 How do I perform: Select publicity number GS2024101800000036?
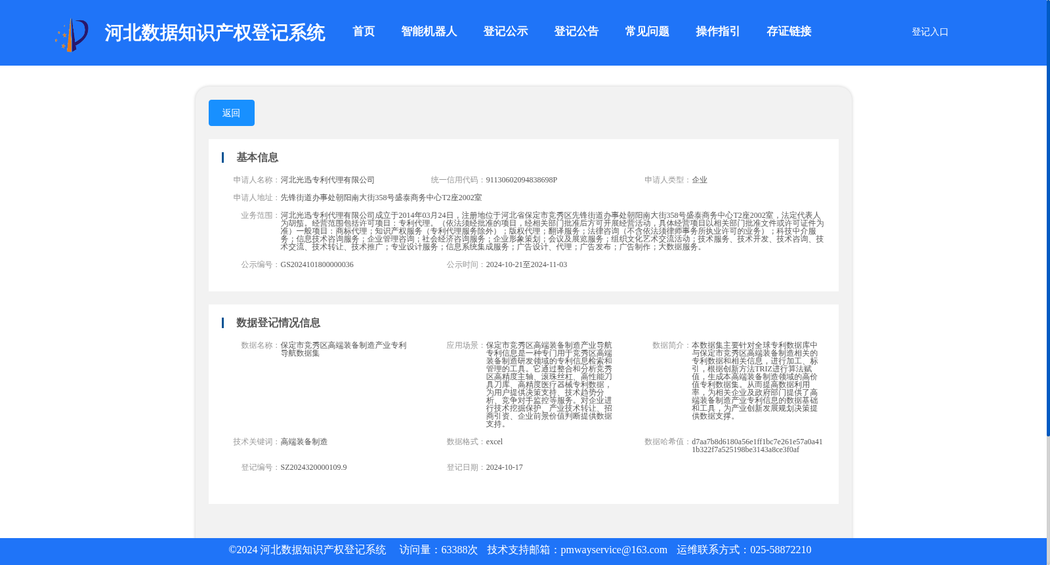click(x=317, y=264)
